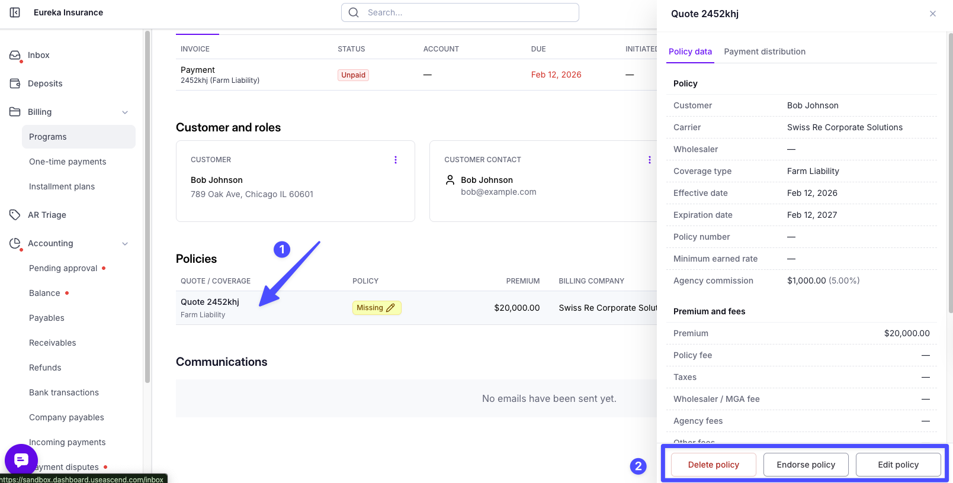
Task: Open AR Triage in the sidebar
Action: [47, 215]
